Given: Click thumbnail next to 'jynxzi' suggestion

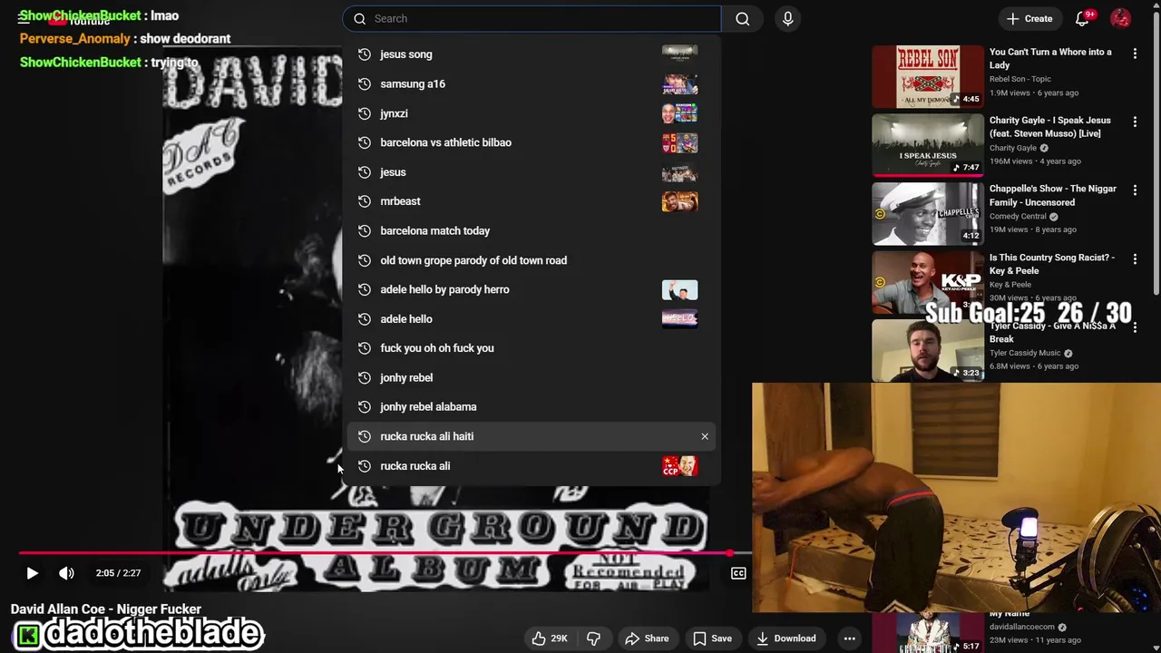Looking at the screenshot, I should (679, 113).
